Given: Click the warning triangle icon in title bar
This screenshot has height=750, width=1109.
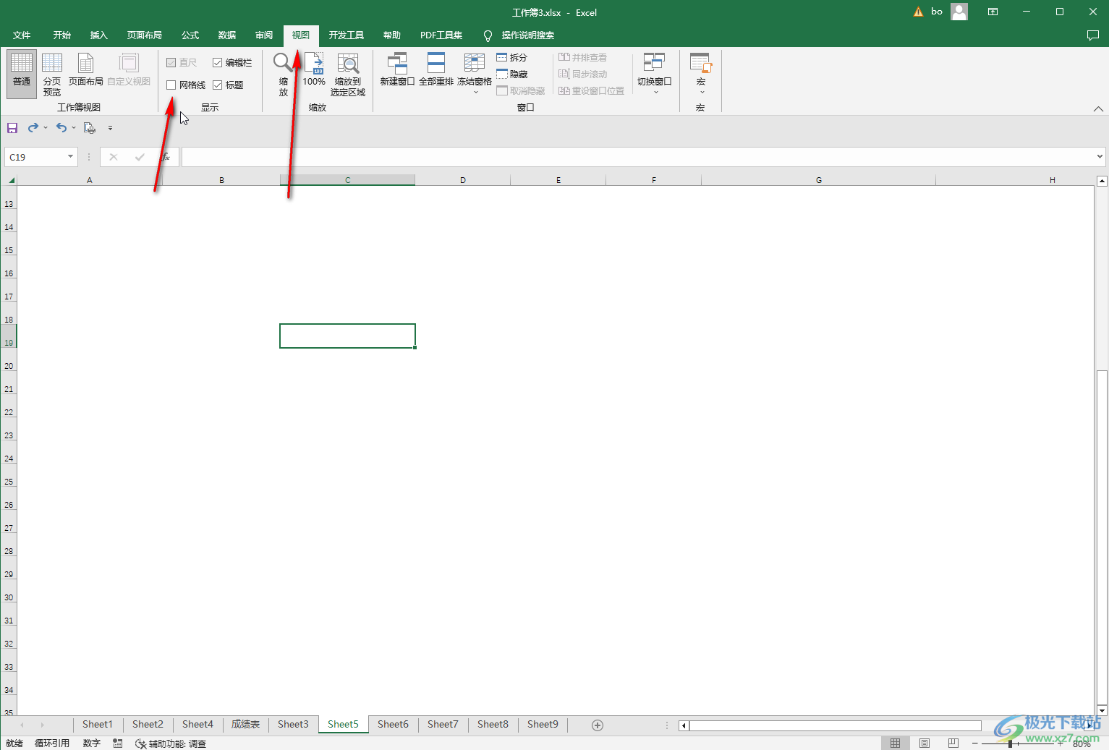Looking at the screenshot, I should click(x=918, y=12).
